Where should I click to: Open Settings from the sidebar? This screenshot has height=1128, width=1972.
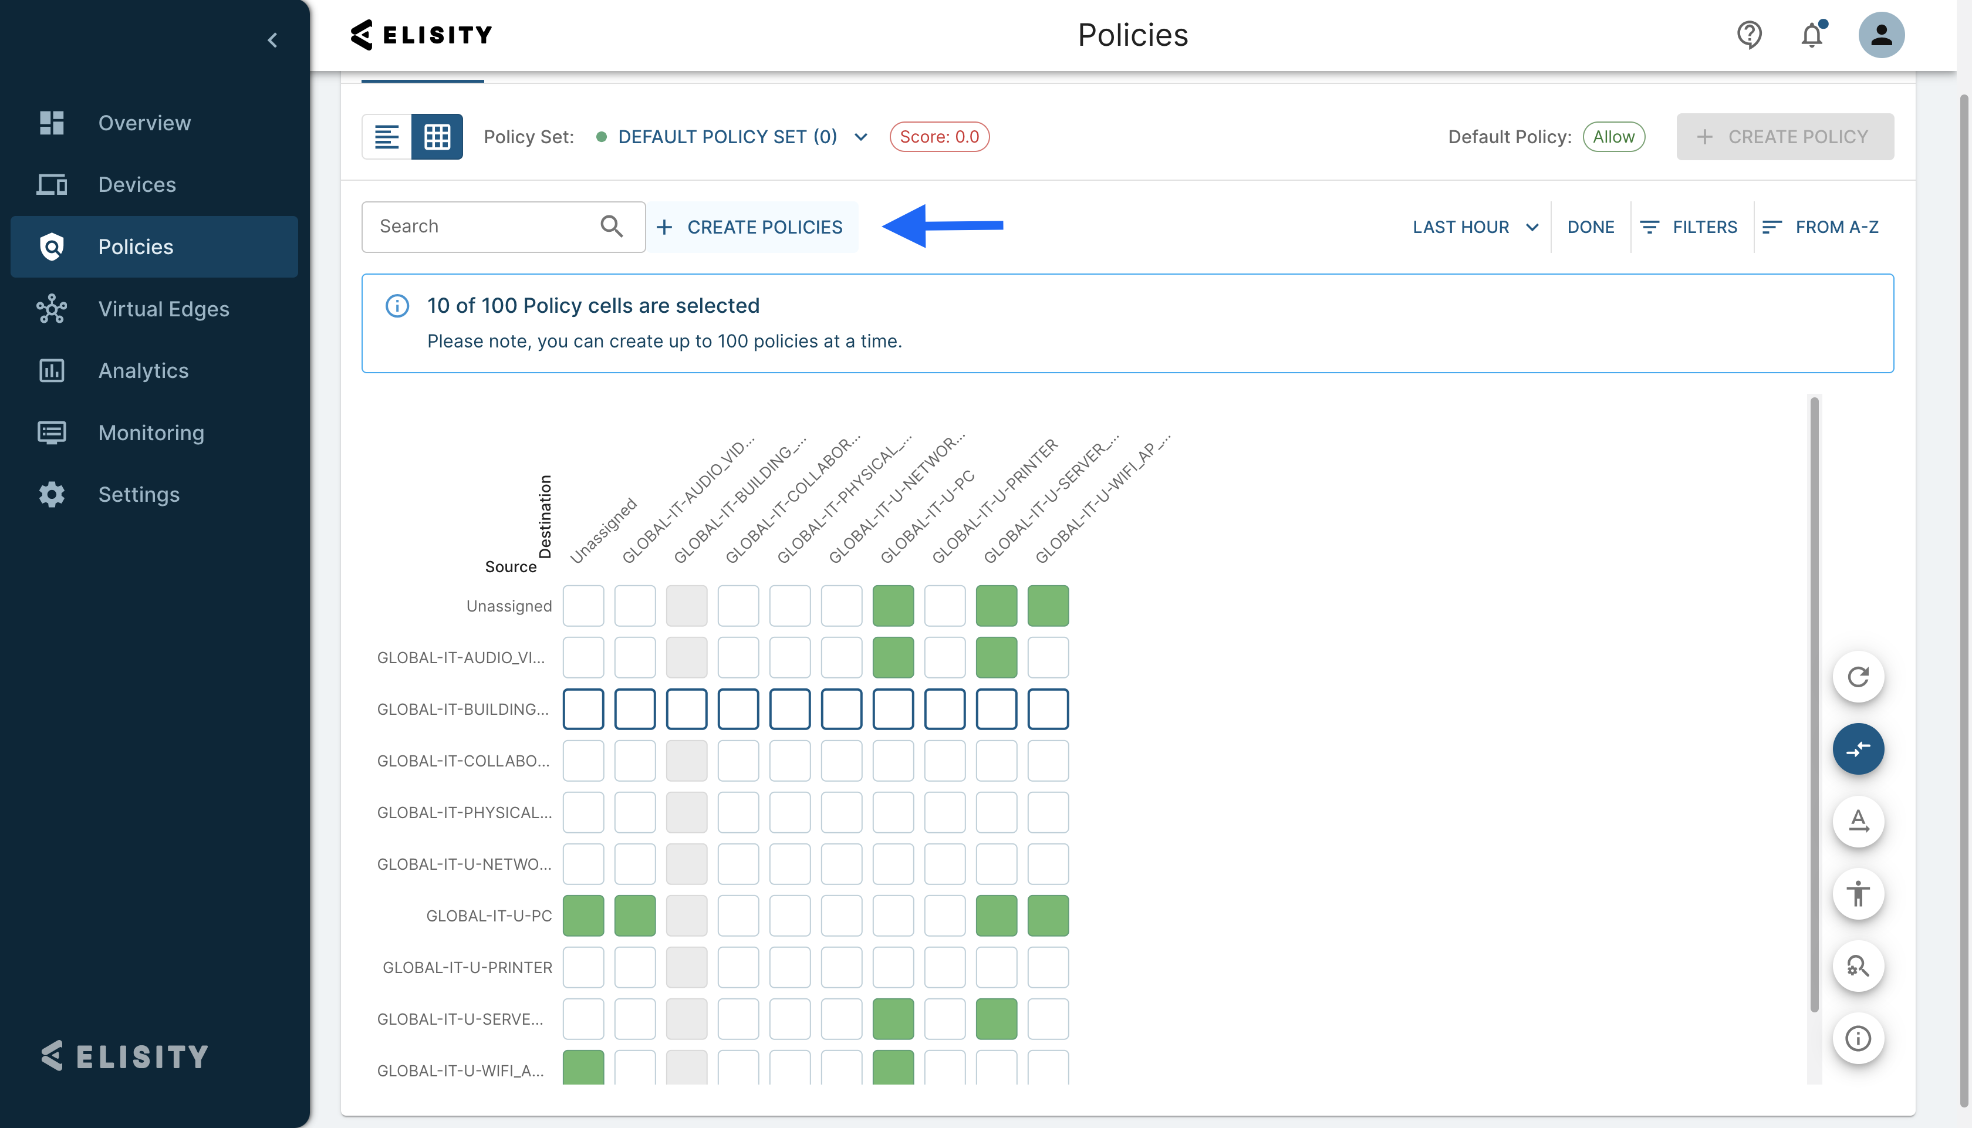click(x=154, y=494)
